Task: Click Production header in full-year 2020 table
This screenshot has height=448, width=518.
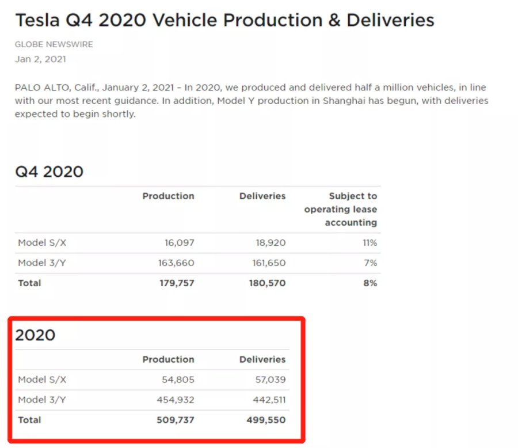Action: (168, 359)
